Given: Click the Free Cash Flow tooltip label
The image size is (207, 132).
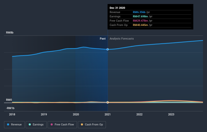Looking at the screenshot, I should click(x=119, y=21).
